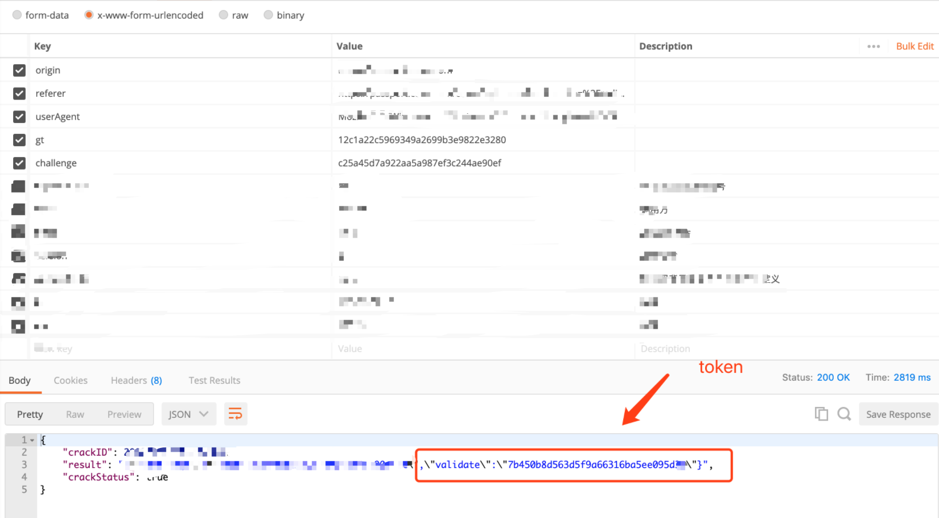Uncheck the referer parameter

point(19,93)
